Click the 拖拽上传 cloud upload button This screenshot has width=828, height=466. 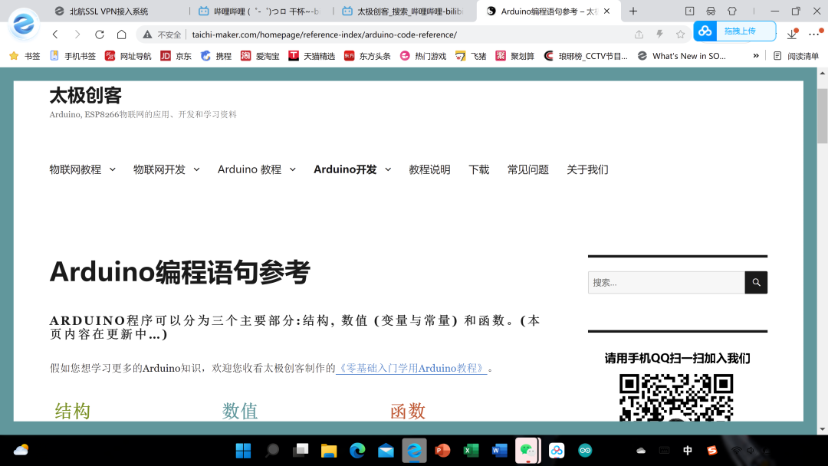pyautogui.click(x=734, y=31)
